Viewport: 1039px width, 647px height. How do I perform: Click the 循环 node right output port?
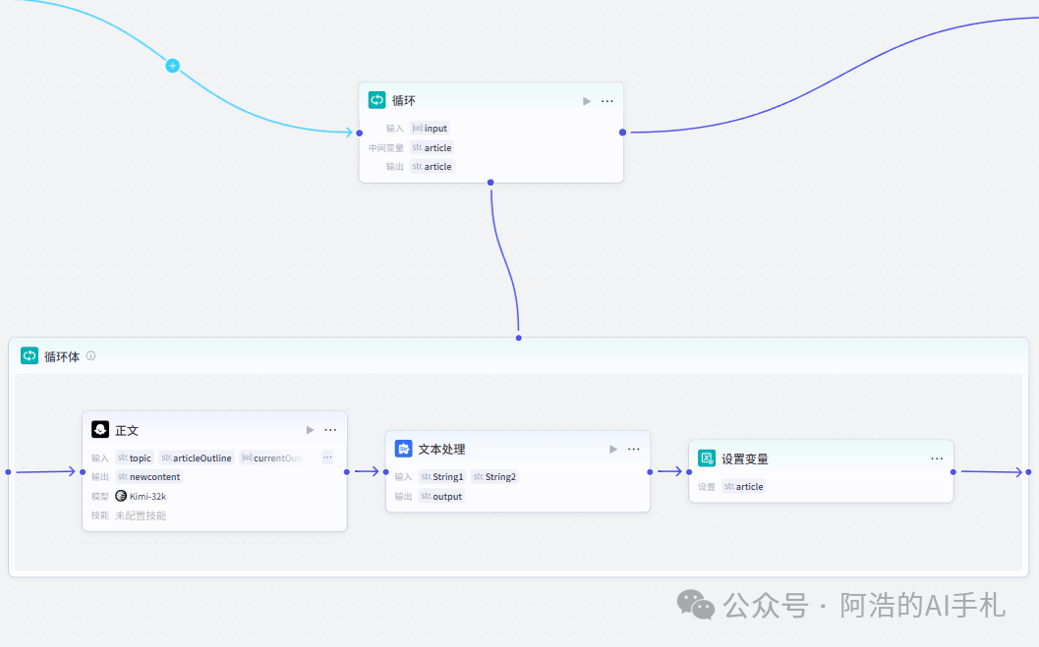pyautogui.click(x=622, y=133)
